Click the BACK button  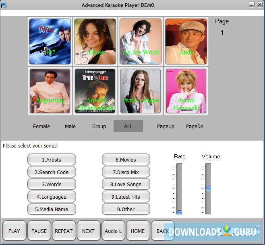click(x=163, y=231)
